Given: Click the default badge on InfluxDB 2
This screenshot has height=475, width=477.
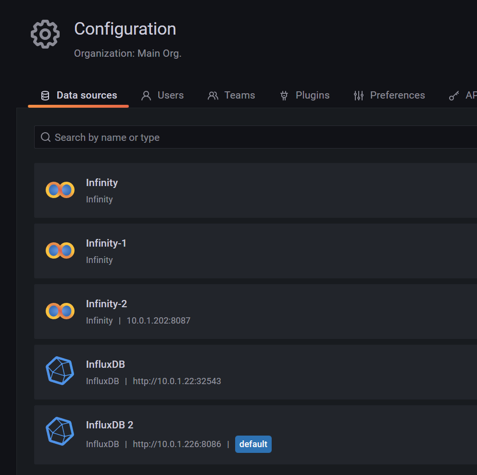Looking at the screenshot, I should [x=253, y=444].
